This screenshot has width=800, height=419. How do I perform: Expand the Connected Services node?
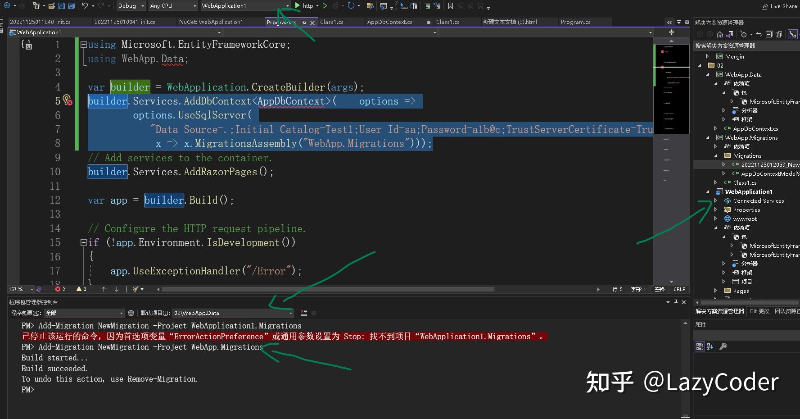tap(716, 200)
